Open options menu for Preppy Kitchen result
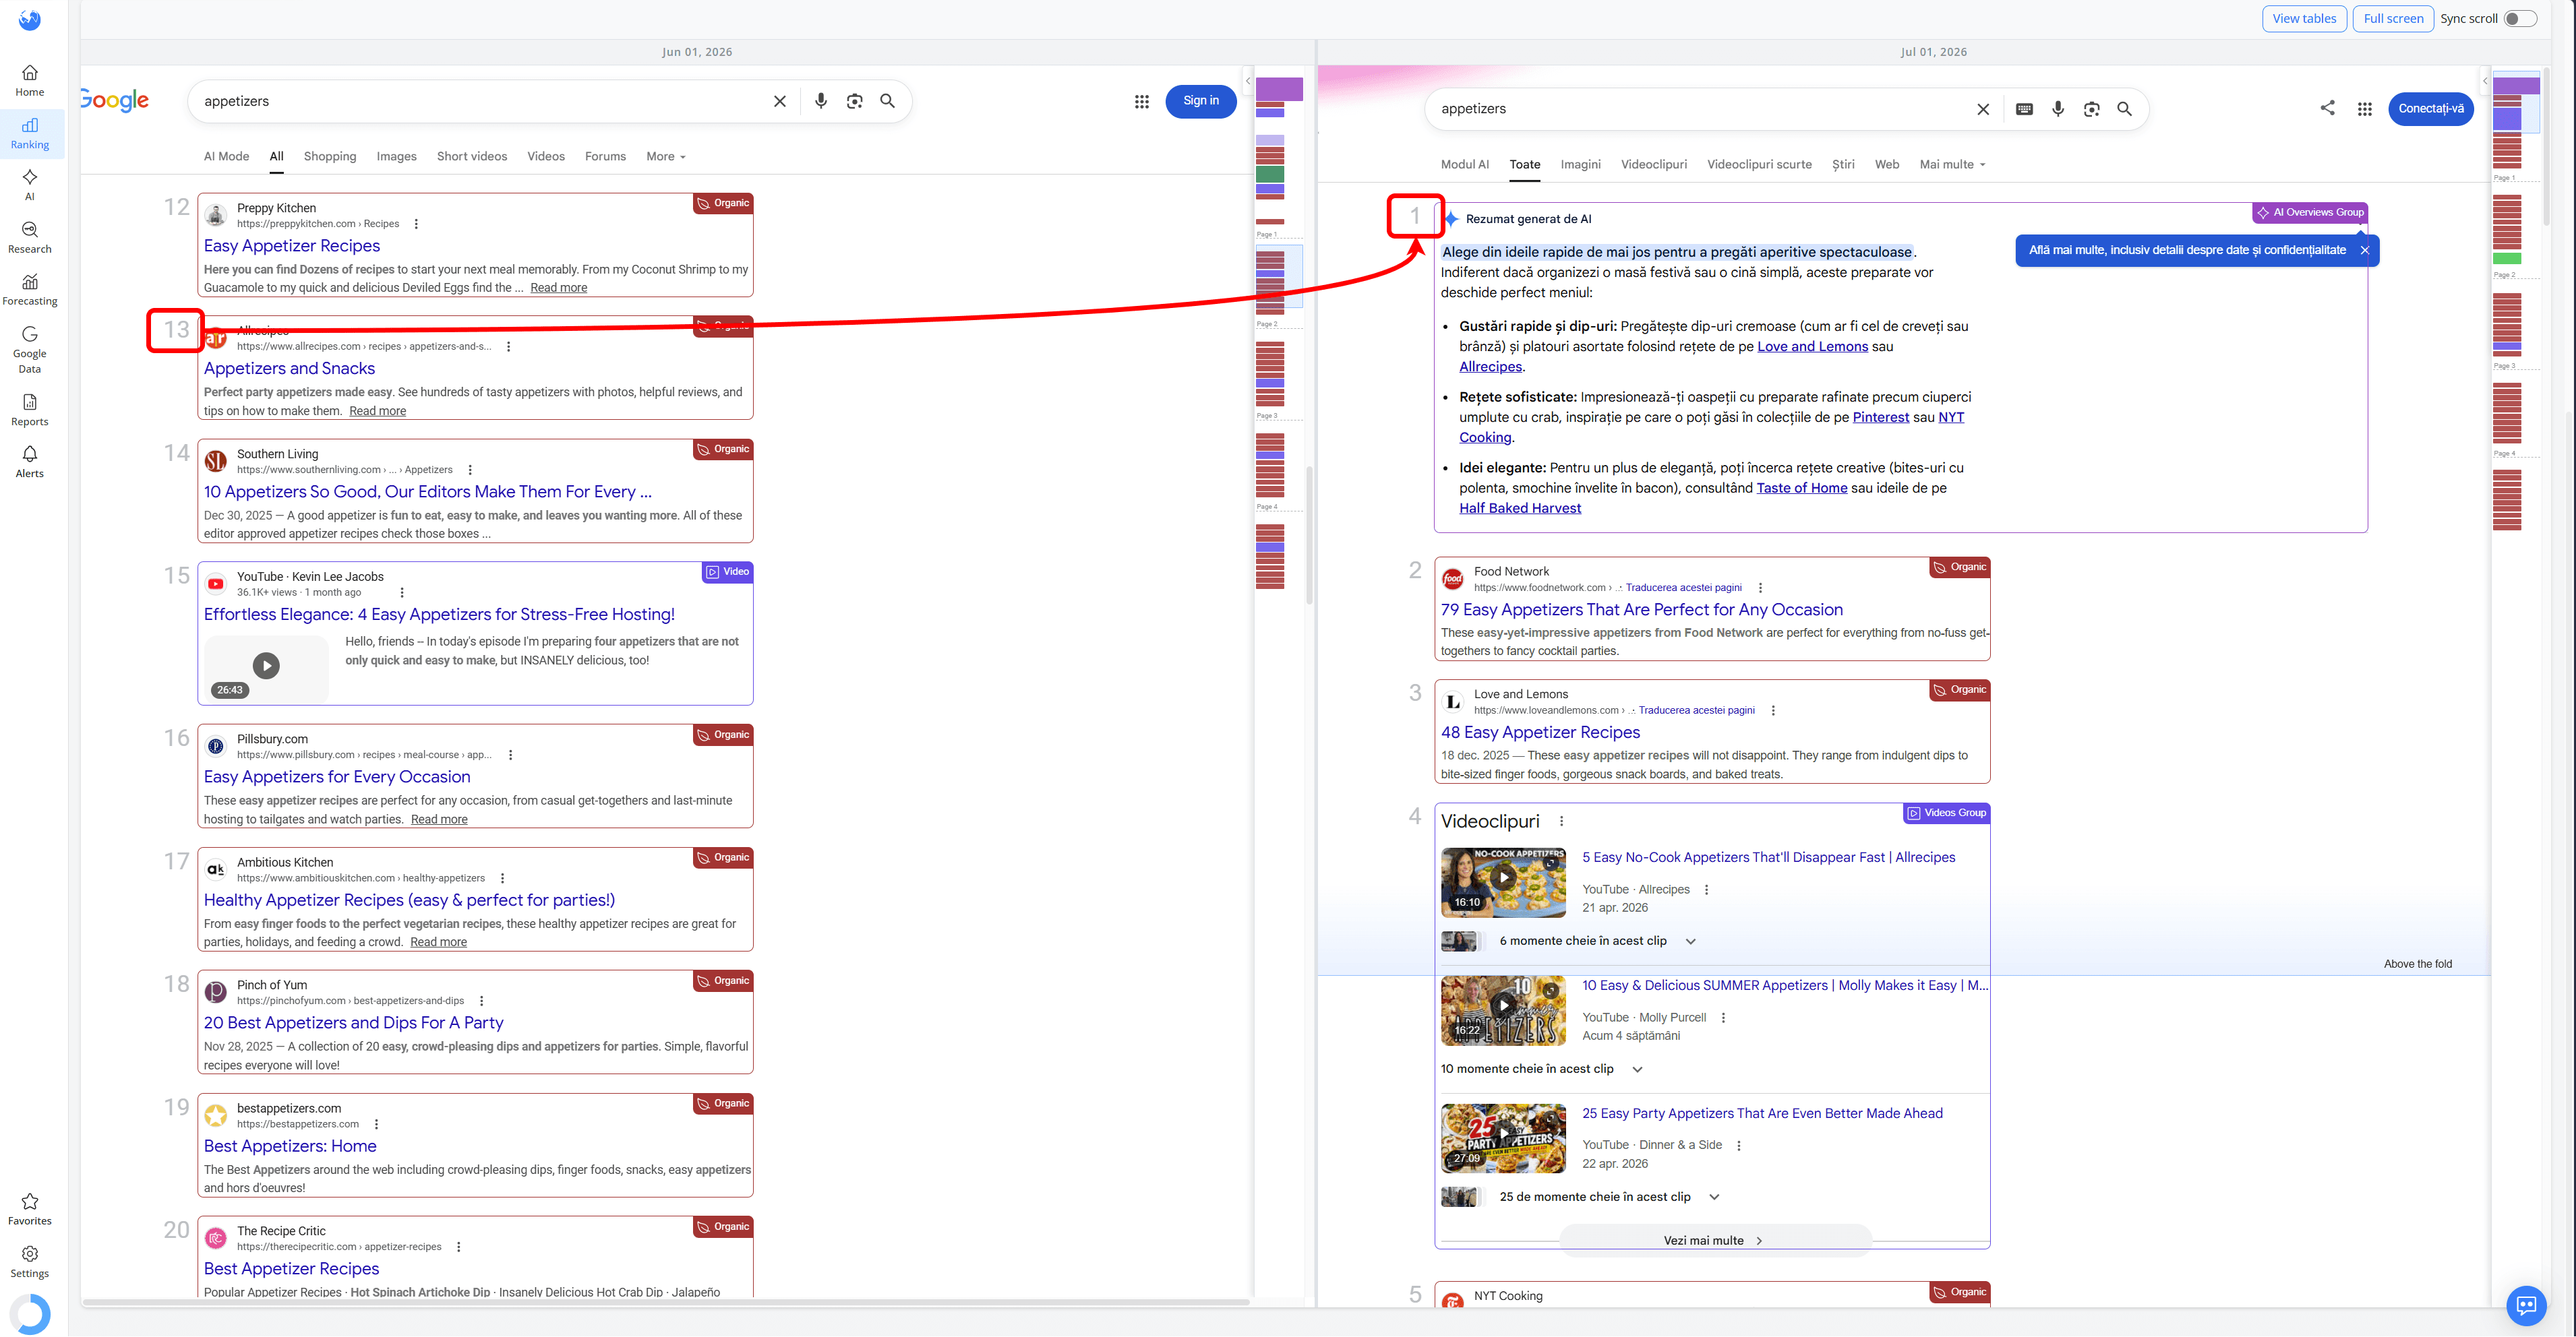 click(416, 224)
